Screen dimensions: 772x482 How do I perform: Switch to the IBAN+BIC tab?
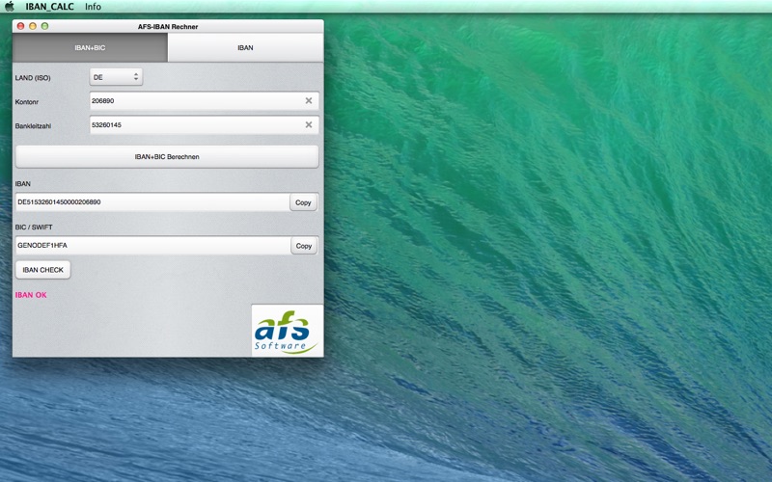[90, 47]
